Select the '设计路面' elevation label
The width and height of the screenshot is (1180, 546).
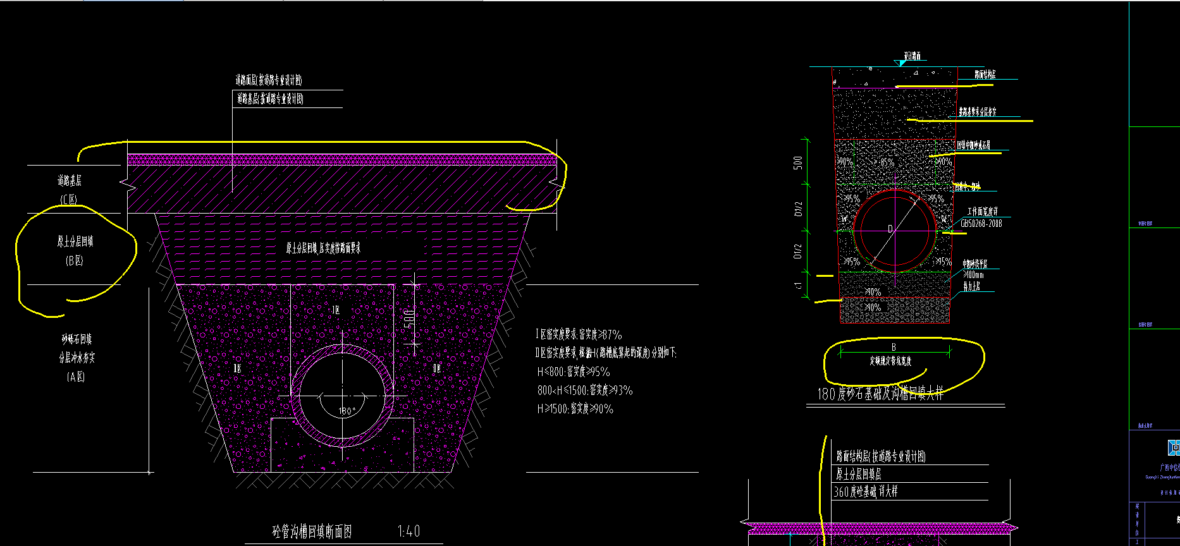coord(912,56)
